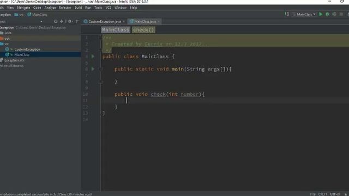Open the Run menu
Viewport: 349px width, 196px height.
point(88,8)
